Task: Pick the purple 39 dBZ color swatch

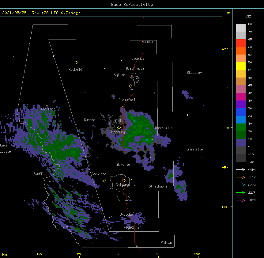Action: coord(241,104)
